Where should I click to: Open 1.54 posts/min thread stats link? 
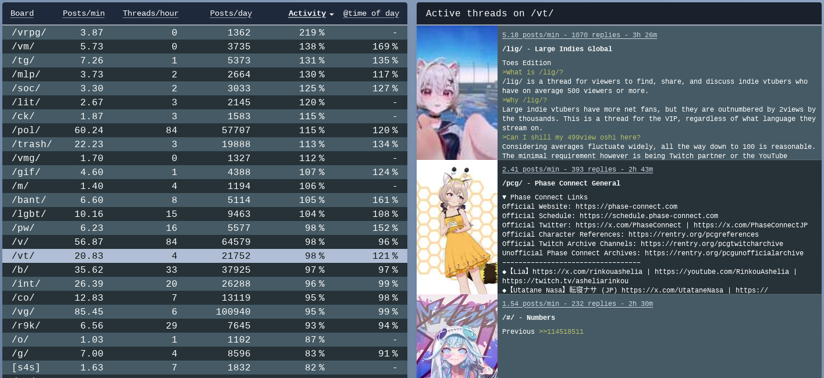pyautogui.click(x=577, y=304)
